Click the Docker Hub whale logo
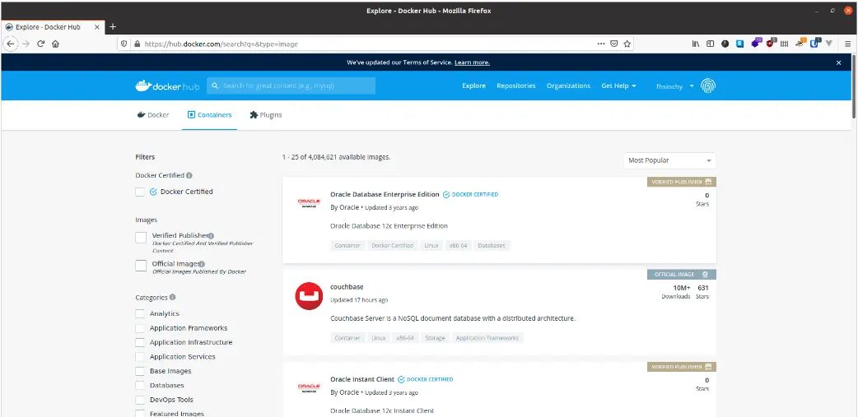This screenshot has height=417, width=858. point(166,86)
